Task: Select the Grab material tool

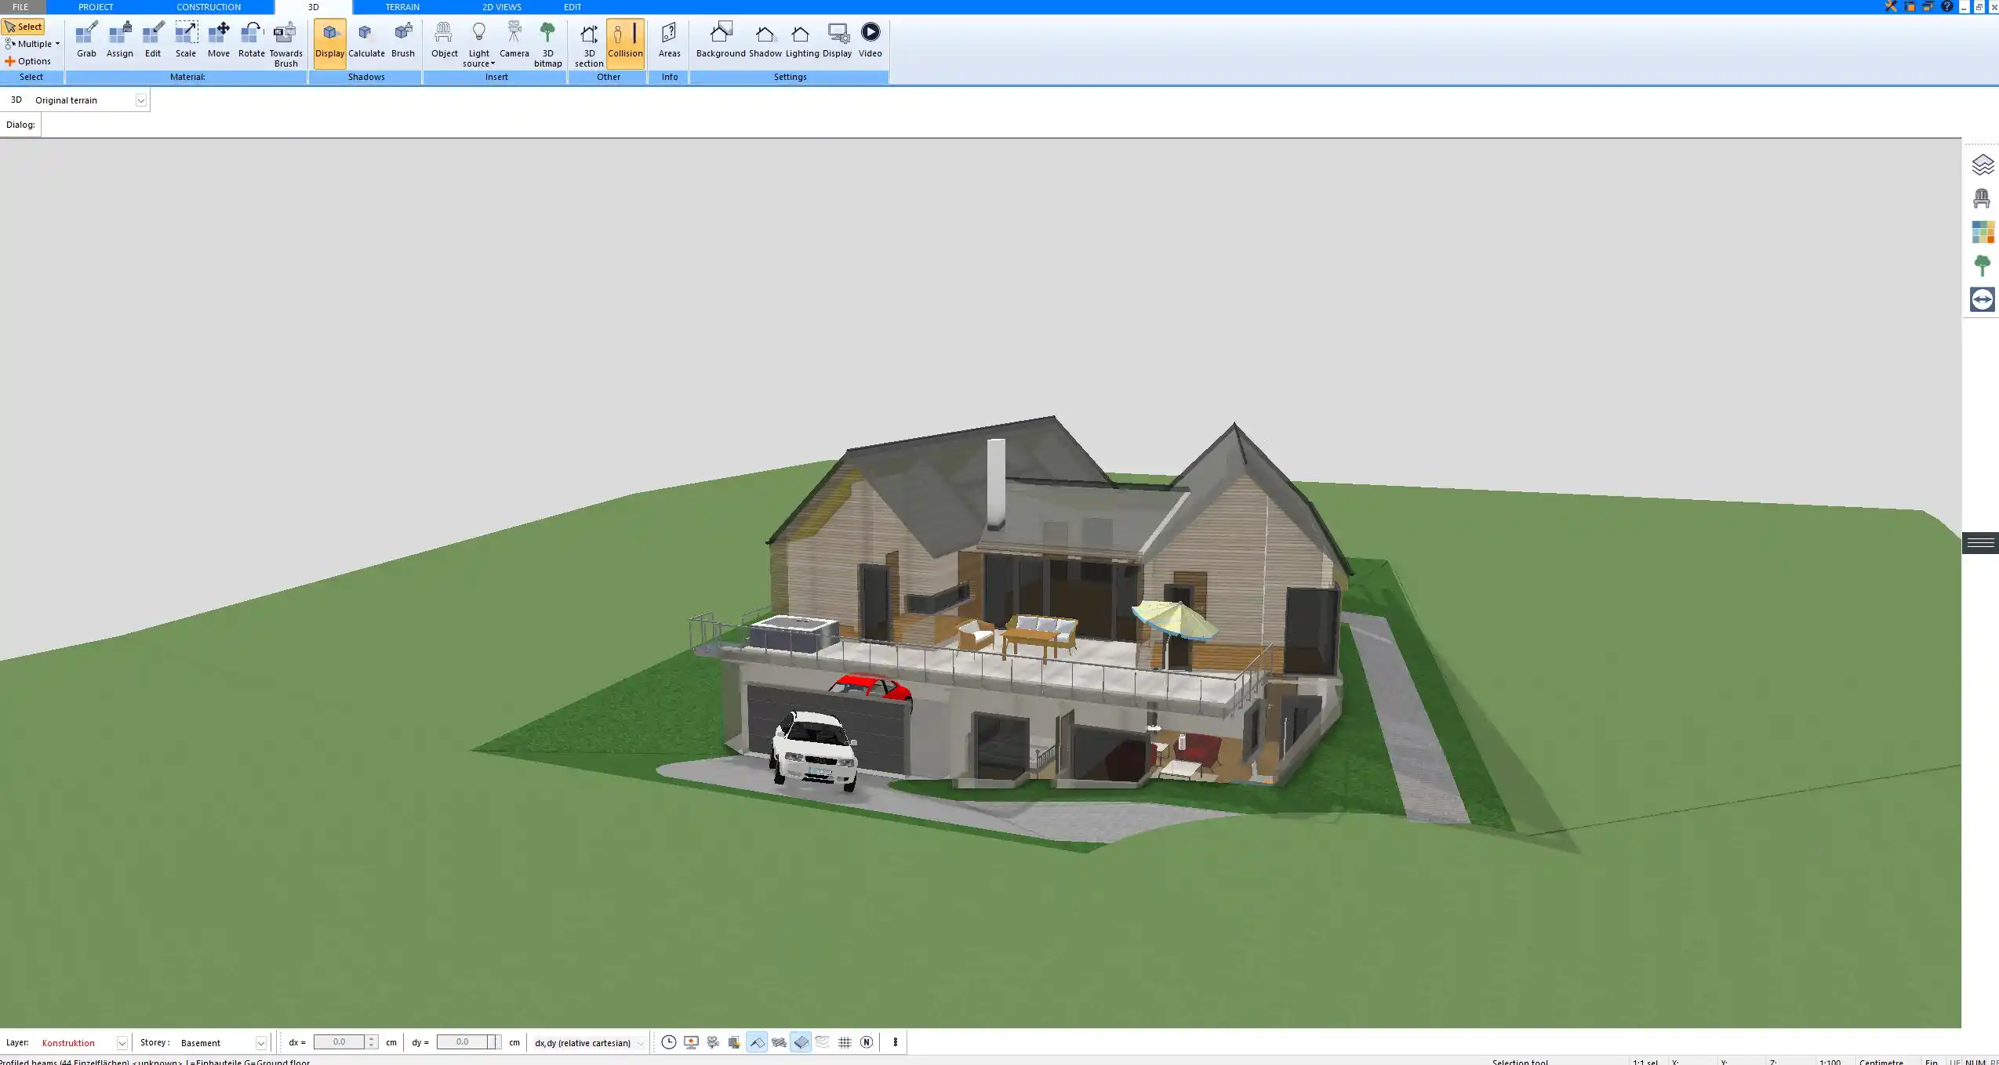Action: click(86, 38)
